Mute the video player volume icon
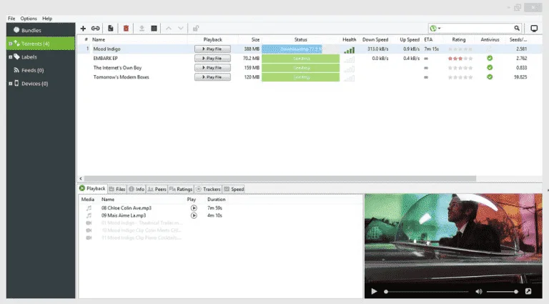 coord(479,291)
